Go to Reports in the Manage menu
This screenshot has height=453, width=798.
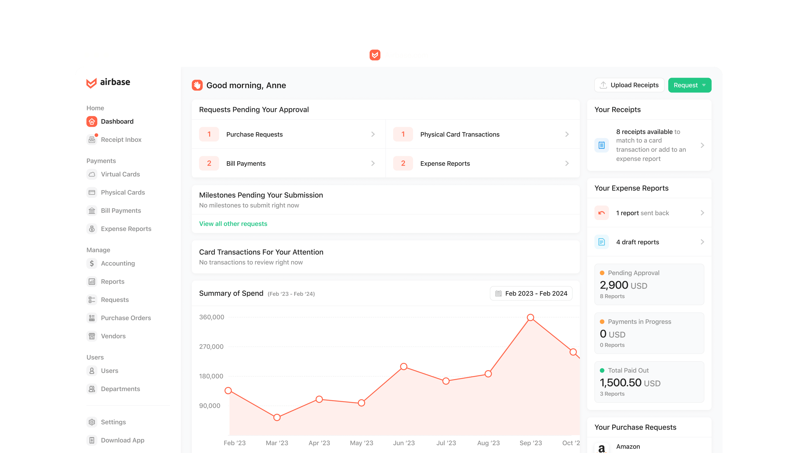click(x=113, y=281)
